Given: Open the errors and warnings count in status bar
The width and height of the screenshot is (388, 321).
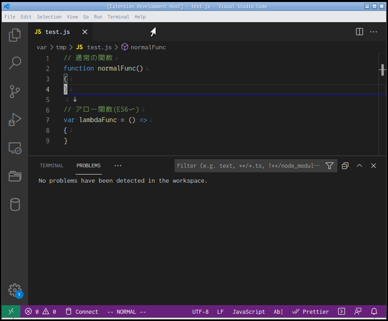Looking at the screenshot, I should point(41,312).
